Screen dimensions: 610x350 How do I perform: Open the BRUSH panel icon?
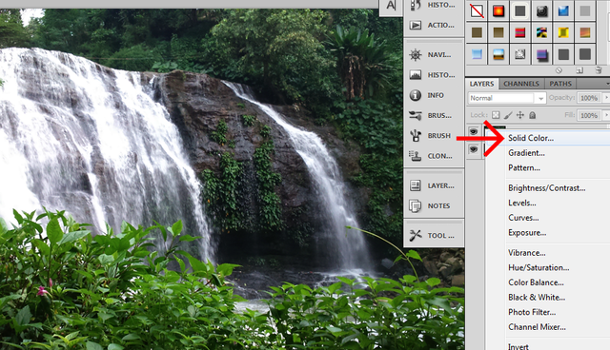(416, 135)
